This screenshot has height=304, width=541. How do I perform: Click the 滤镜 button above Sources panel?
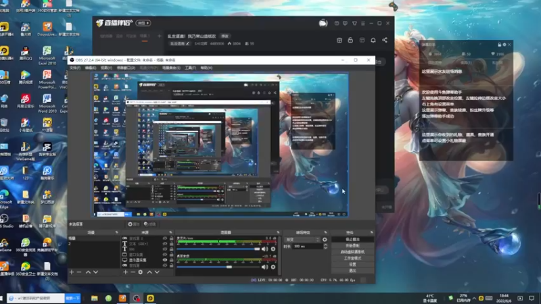(x=149, y=224)
